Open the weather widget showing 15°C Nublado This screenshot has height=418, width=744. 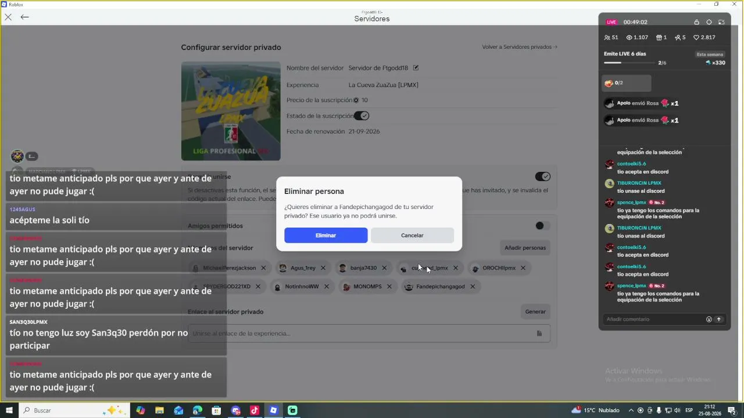pos(595,410)
